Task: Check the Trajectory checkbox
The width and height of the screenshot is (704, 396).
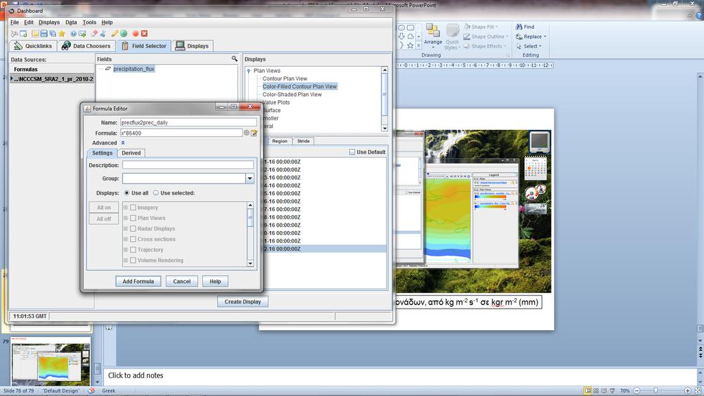Action: pos(133,250)
